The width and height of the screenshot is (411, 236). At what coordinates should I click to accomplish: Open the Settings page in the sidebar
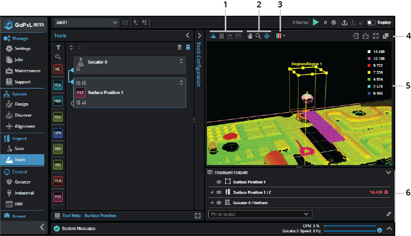pos(22,48)
